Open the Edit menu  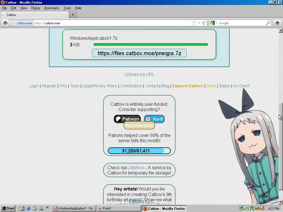[14, 8]
